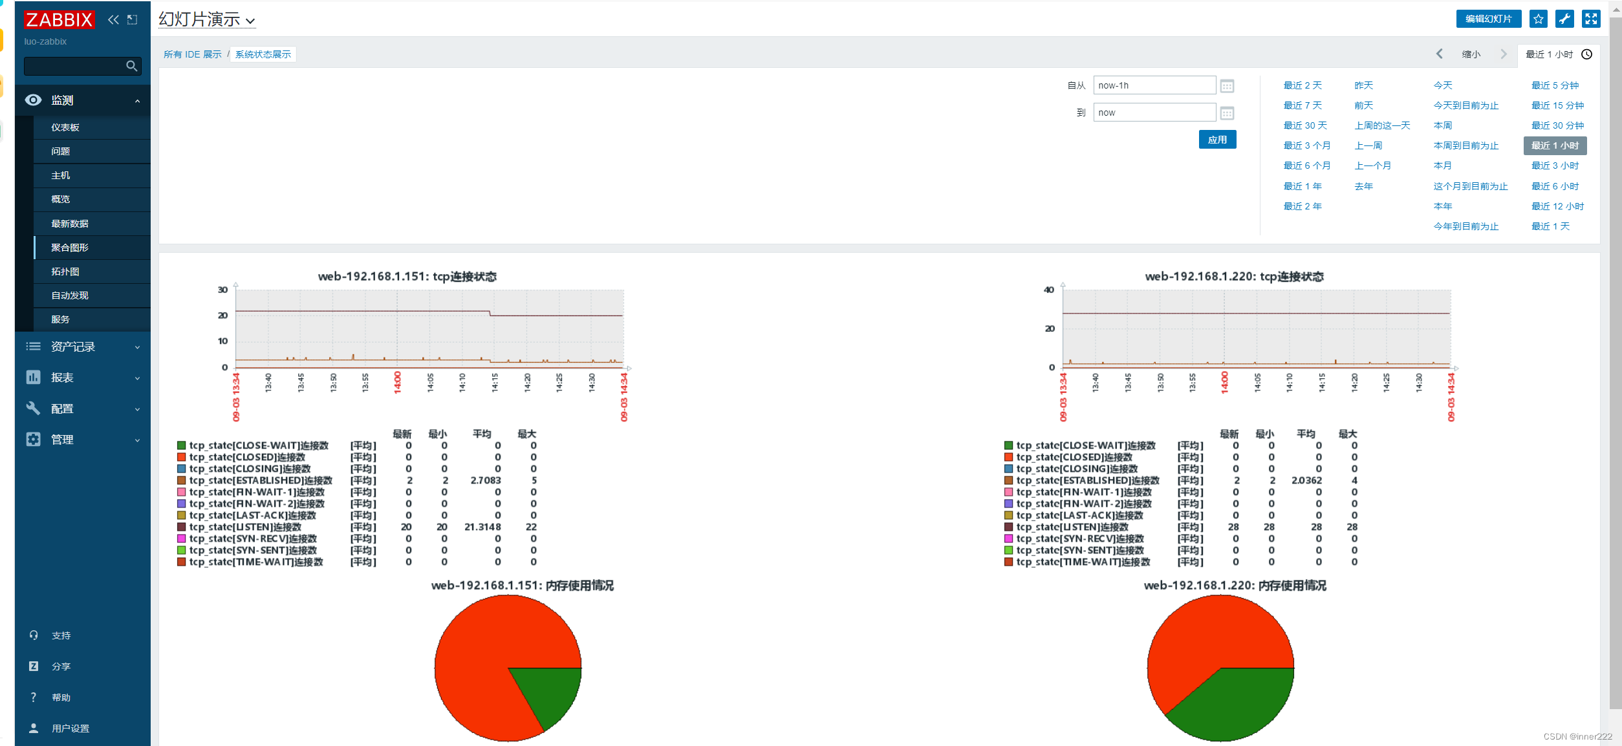This screenshot has width=1622, height=746.
Task: Click the 192.168.1.151 memory pie chart
Action: click(508, 668)
